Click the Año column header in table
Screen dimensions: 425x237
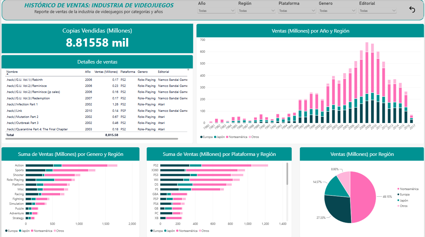[88, 72]
